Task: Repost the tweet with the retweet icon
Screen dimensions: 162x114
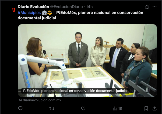Action: [x=52, y=108]
